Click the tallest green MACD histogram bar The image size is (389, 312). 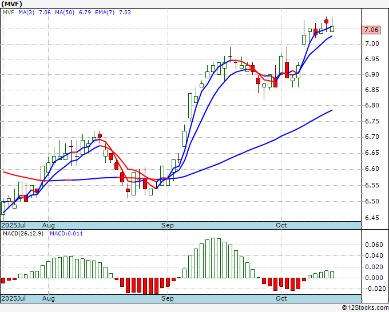click(x=213, y=258)
